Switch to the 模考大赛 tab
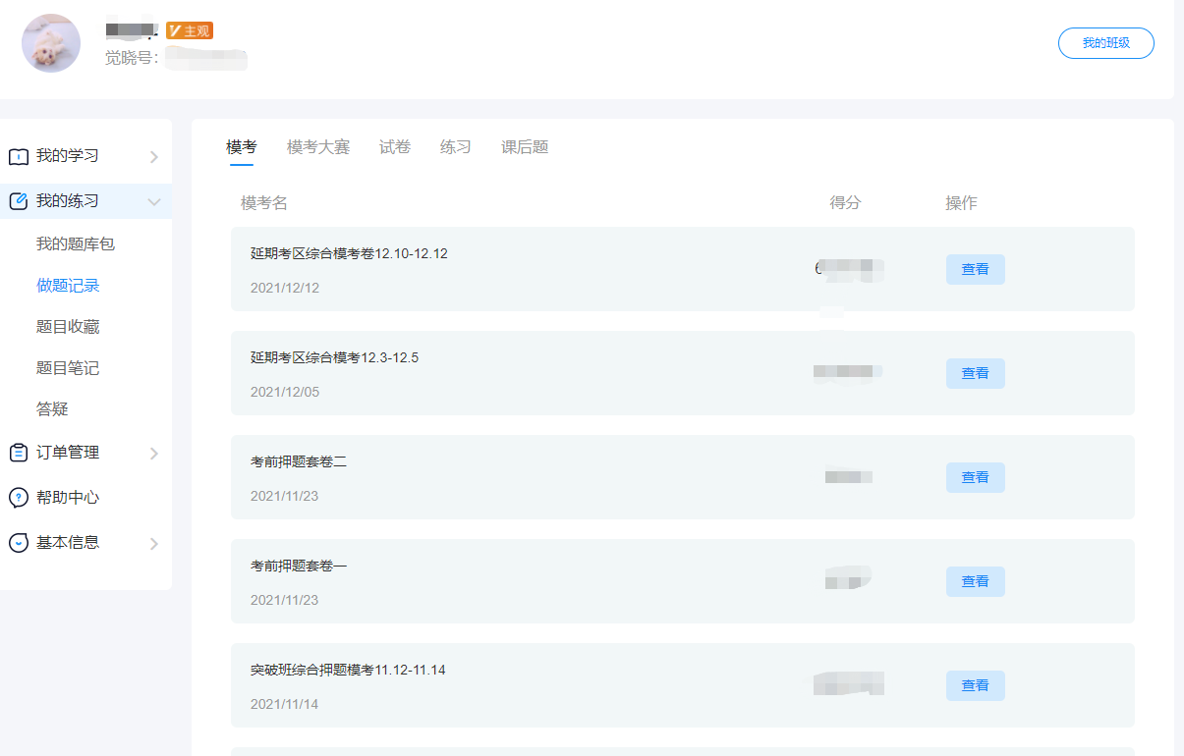 coord(318,147)
